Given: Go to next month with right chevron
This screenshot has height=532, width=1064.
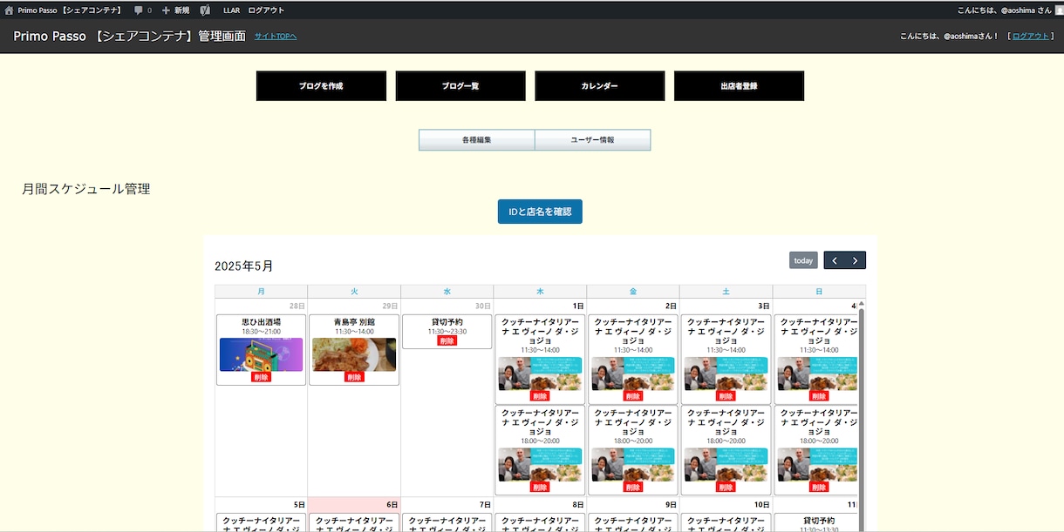Looking at the screenshot, I should tap(856, 260).
